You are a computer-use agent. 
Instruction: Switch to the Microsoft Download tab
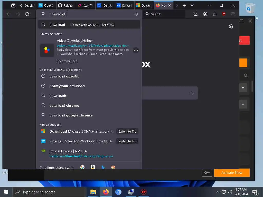(x=144, y=6)
